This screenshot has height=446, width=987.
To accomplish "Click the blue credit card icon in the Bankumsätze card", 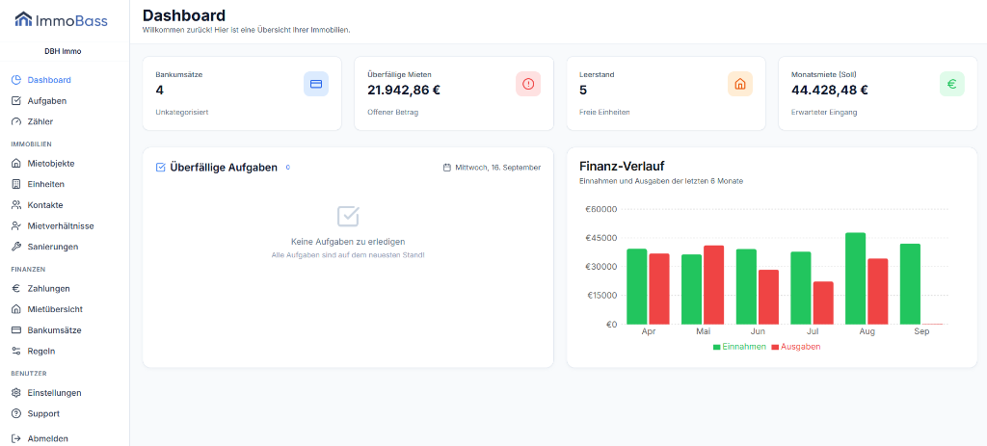I will coord(316,84).
